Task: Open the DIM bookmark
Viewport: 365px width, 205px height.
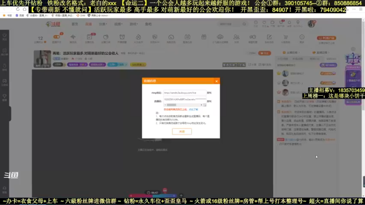Action: tap(81, 15)
